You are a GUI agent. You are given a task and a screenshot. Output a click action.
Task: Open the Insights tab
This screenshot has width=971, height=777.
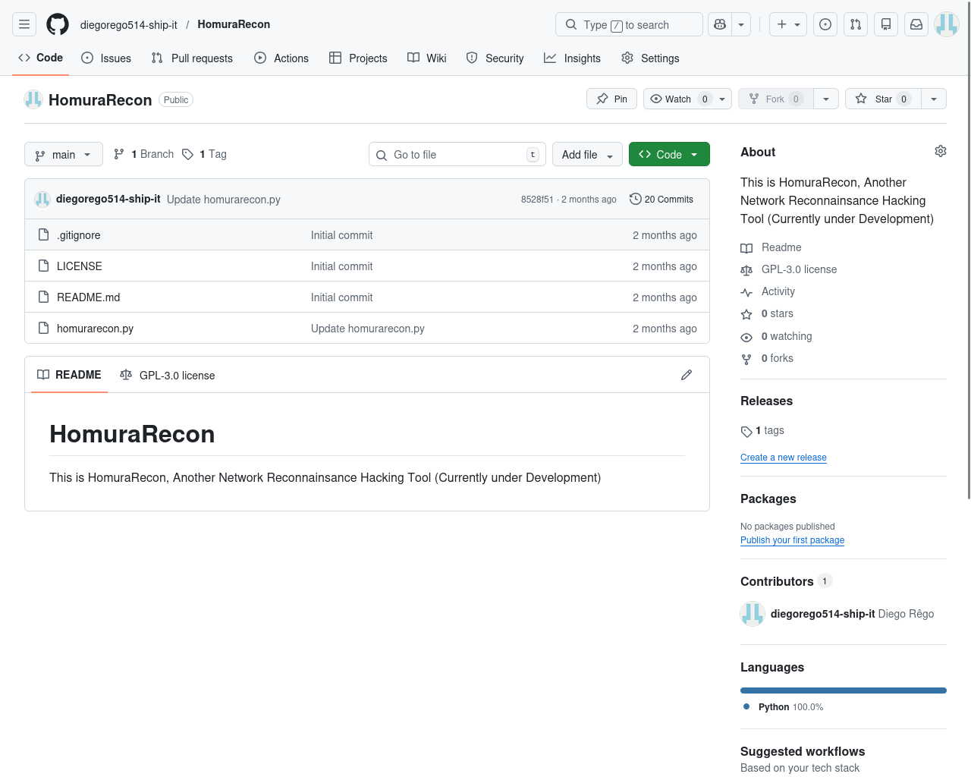pos(572,58)
